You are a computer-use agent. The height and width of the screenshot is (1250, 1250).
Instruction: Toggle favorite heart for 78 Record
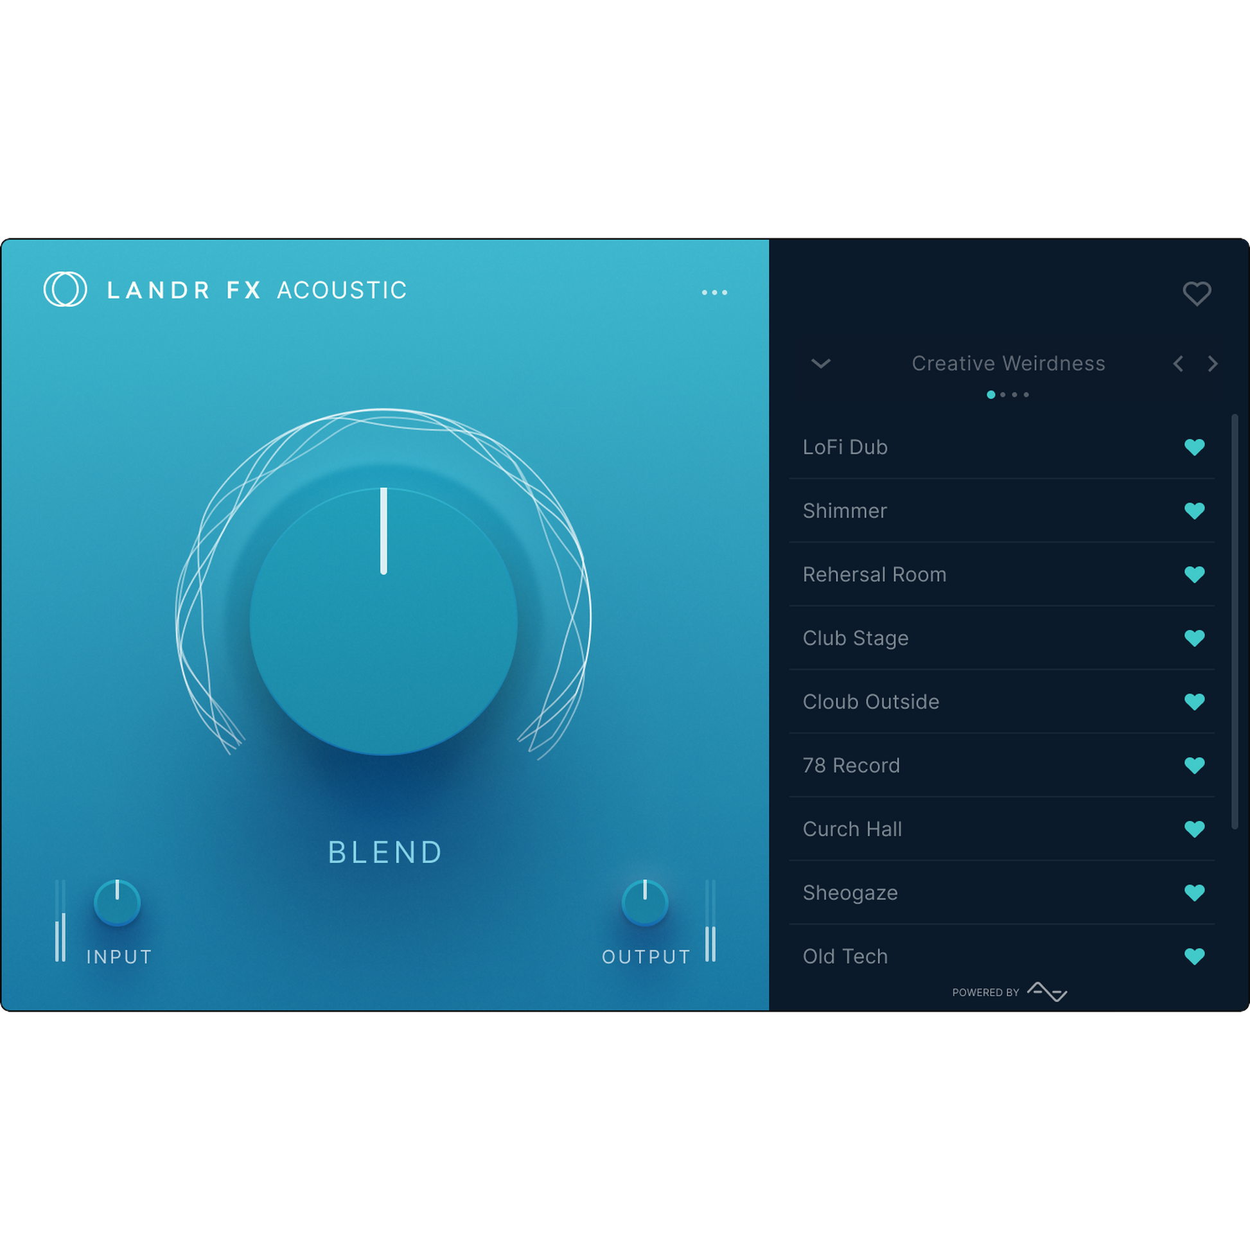pos(1193,766)
